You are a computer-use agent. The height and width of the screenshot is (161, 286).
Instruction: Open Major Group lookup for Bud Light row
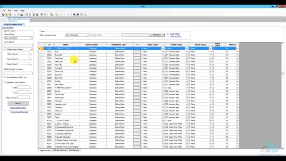pos(163,55)
